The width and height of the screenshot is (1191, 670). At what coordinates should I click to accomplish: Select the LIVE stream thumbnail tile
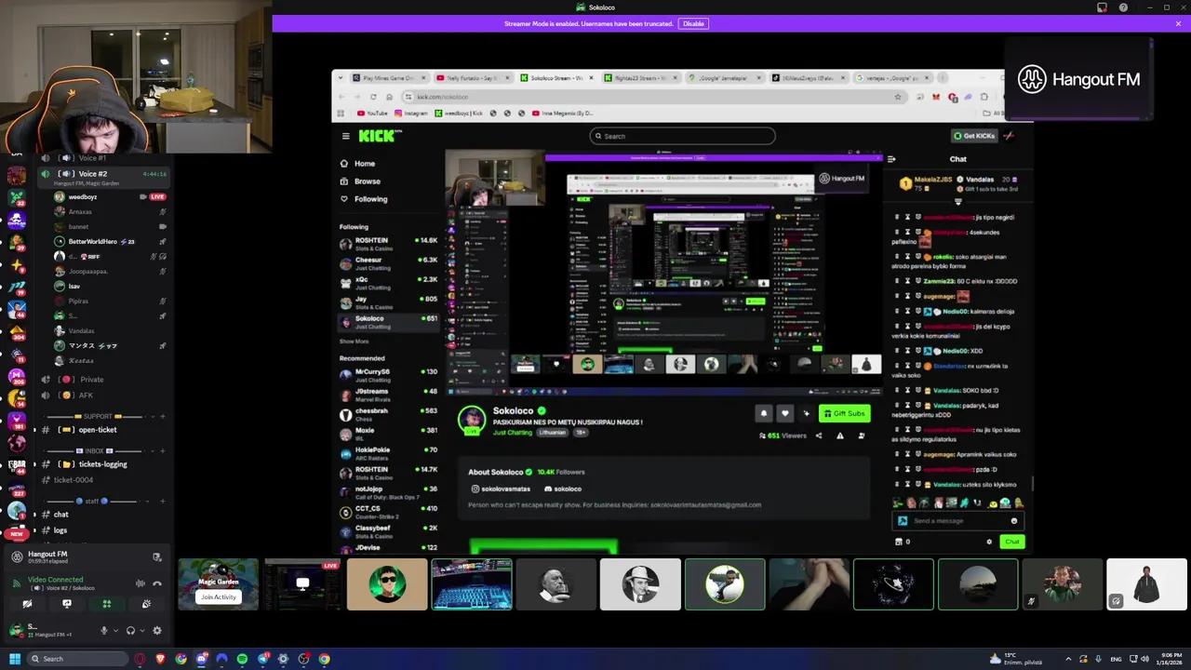[302, 584]
